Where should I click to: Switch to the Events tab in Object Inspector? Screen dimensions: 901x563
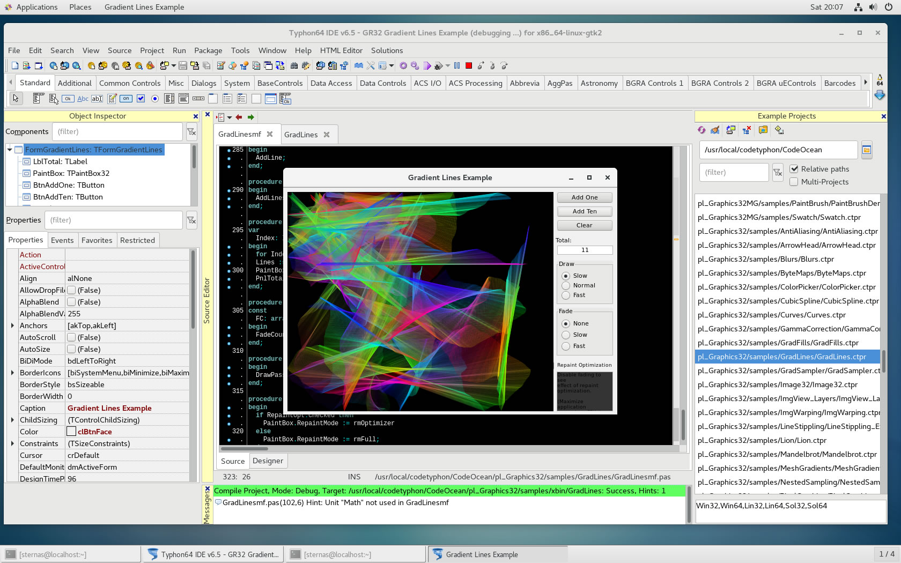[x=62, y=240]
